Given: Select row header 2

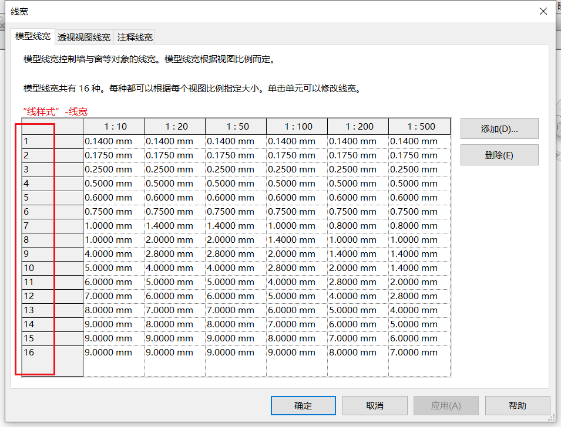Looking at the screenshot, I should coord(53,155).
